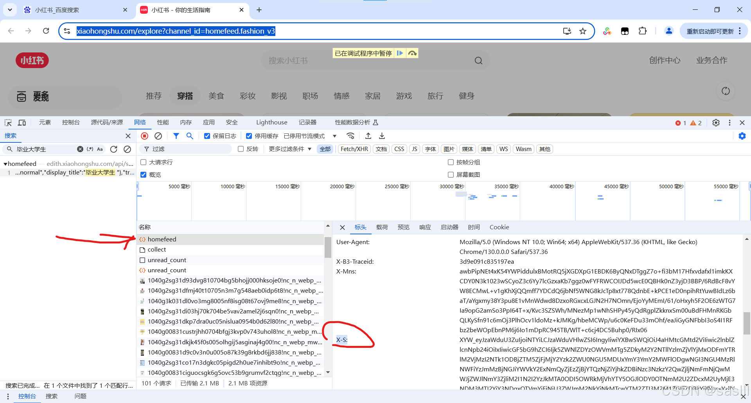Click the 30000 ms timeline overview marker
The width and height of the screenshot is (751, 403).
pyautogui.click(x=451, y=187)
